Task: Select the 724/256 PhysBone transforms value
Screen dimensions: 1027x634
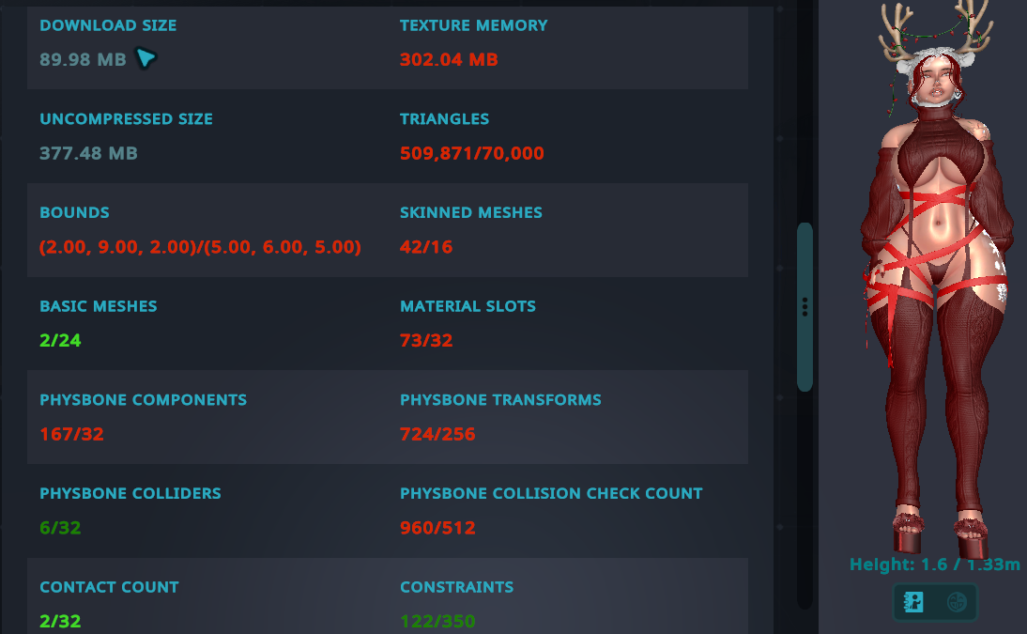Action: pos(437,435)
